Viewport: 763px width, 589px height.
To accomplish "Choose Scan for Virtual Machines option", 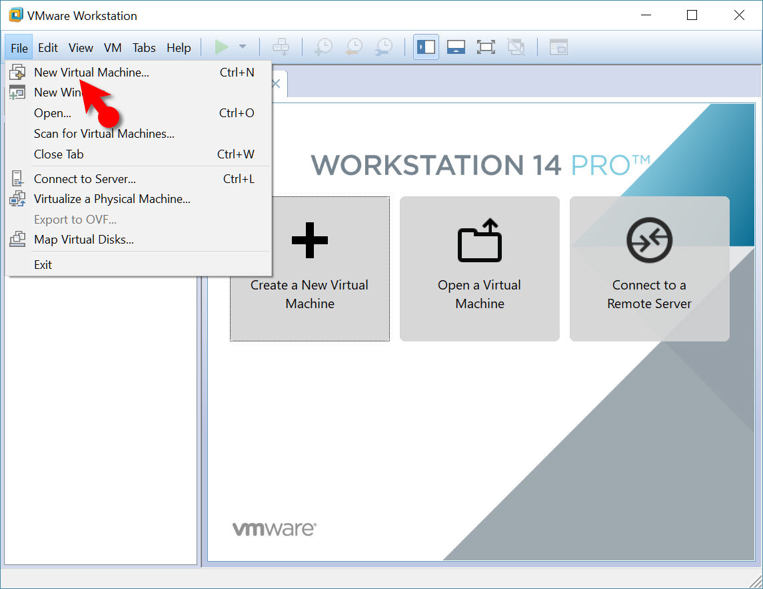I will click(104, 133).
